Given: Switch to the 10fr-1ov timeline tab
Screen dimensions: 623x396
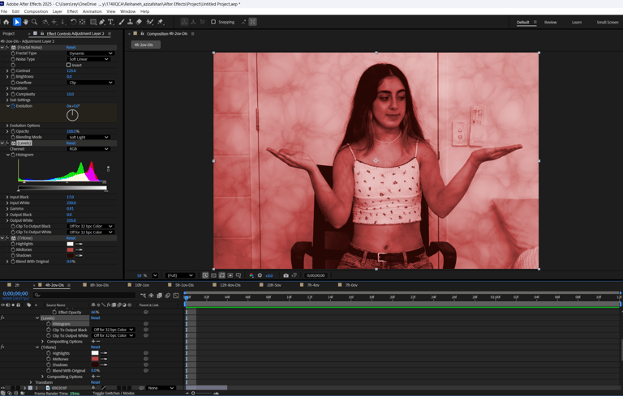Looking at the screenshot, I should [x=142, y=285].
